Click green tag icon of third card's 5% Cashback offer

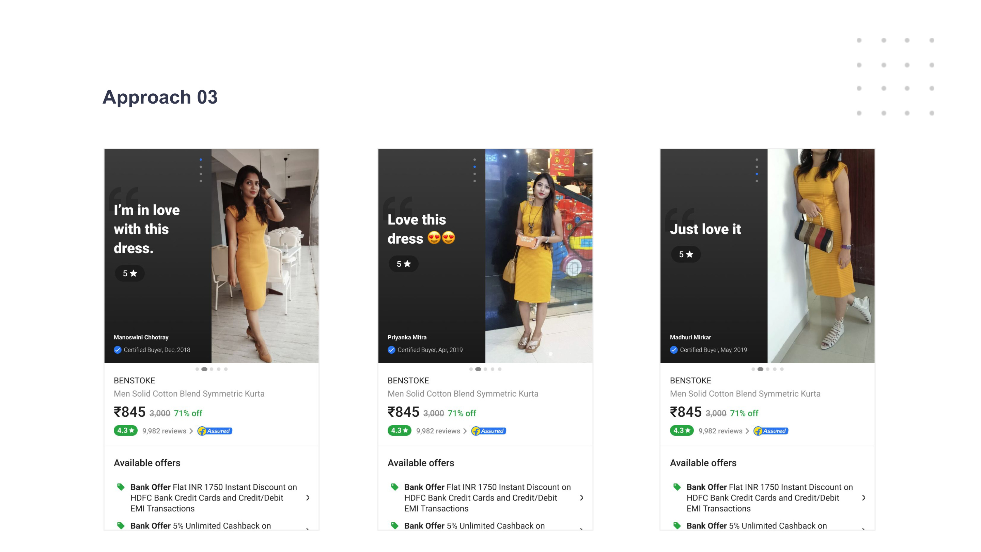[x=677, y=525]
